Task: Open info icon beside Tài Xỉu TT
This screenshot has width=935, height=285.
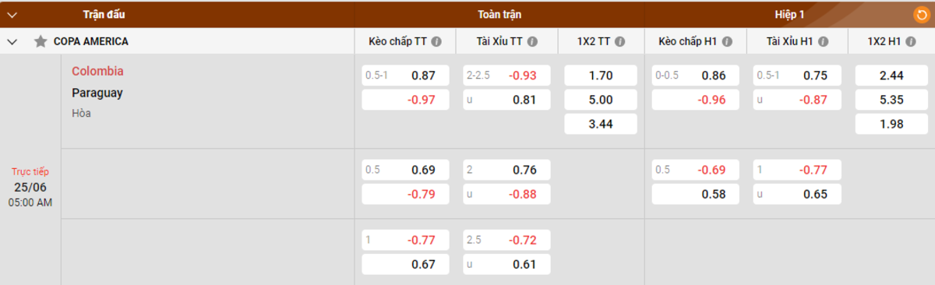Action: [532, 41]
